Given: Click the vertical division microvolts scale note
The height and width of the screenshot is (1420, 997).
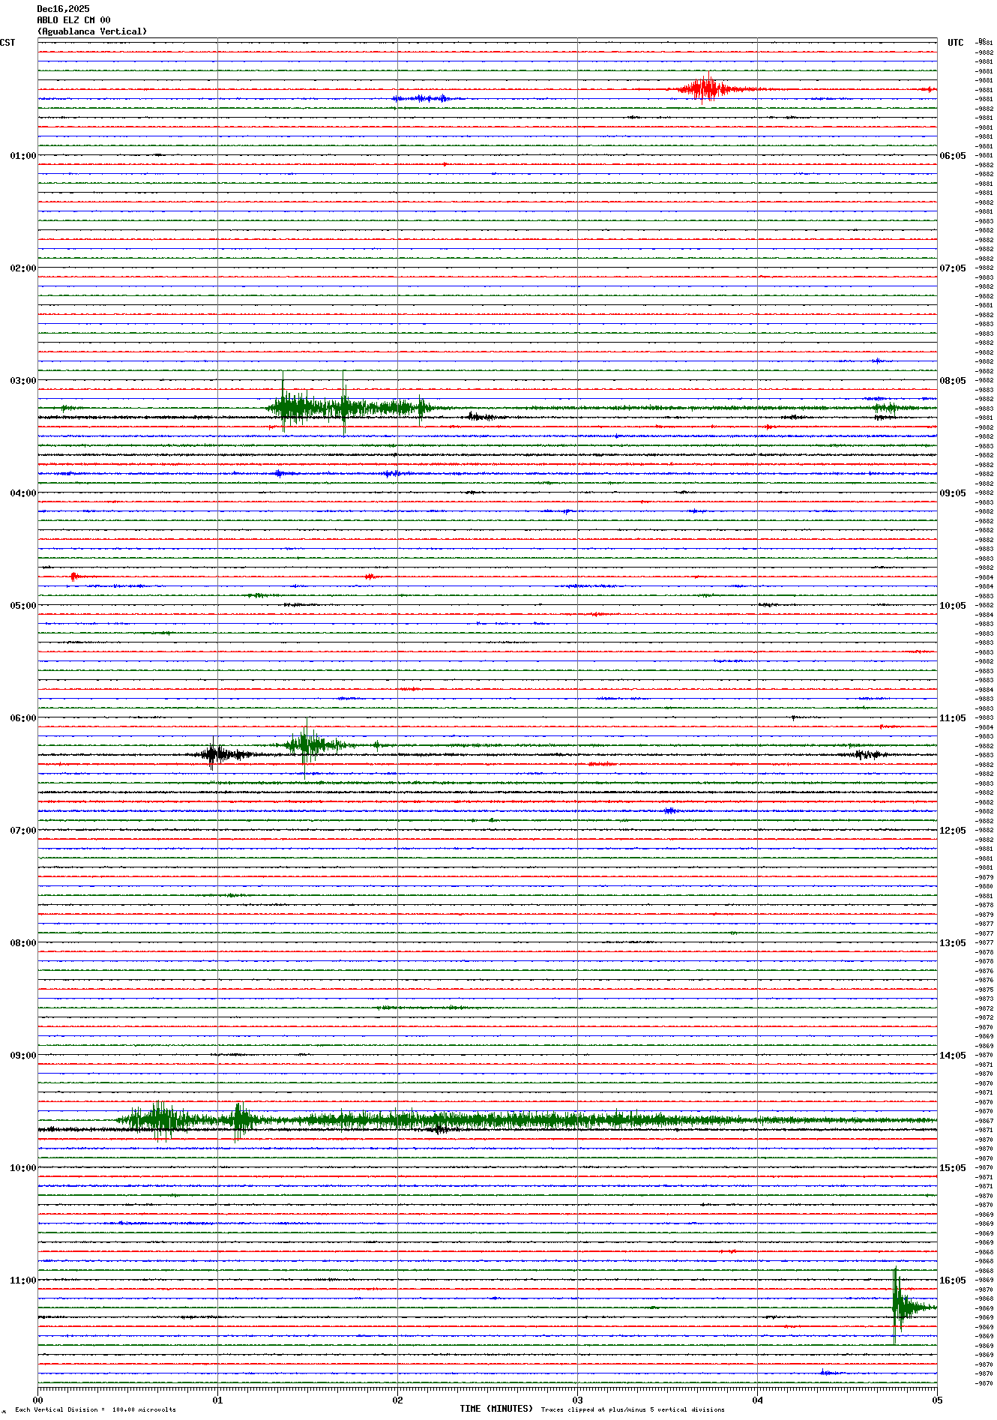Looking at the screenshot, I should tap(95, 1410).
